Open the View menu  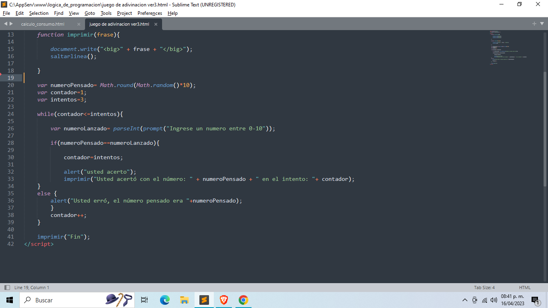[x=74, y=13]
